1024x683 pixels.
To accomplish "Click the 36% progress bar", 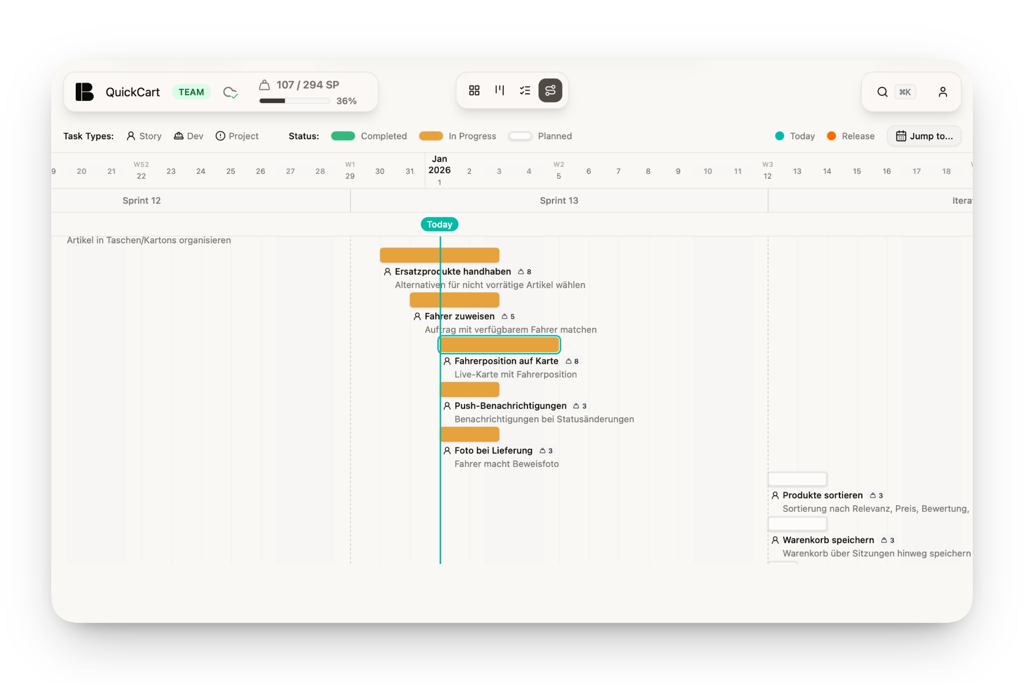I will (294, 100).
